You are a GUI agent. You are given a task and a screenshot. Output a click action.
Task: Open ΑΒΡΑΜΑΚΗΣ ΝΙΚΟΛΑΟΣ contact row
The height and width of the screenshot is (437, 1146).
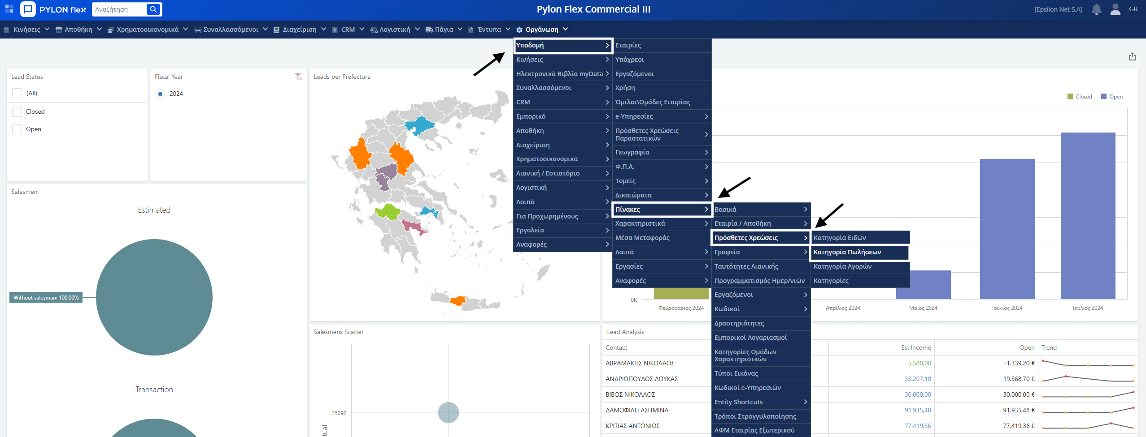coord(640,363)
